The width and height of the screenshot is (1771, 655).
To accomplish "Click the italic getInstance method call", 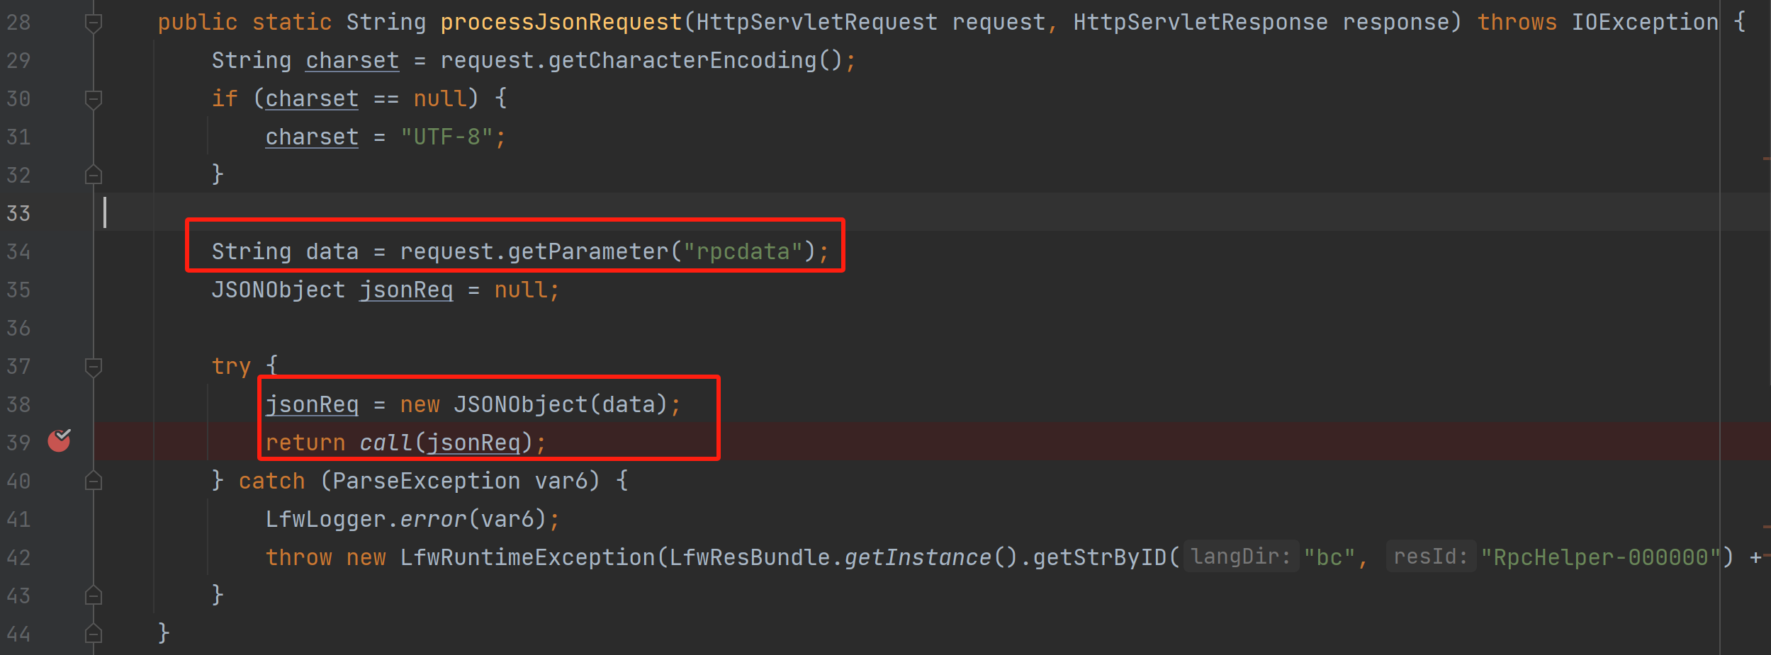I will 917,558.
